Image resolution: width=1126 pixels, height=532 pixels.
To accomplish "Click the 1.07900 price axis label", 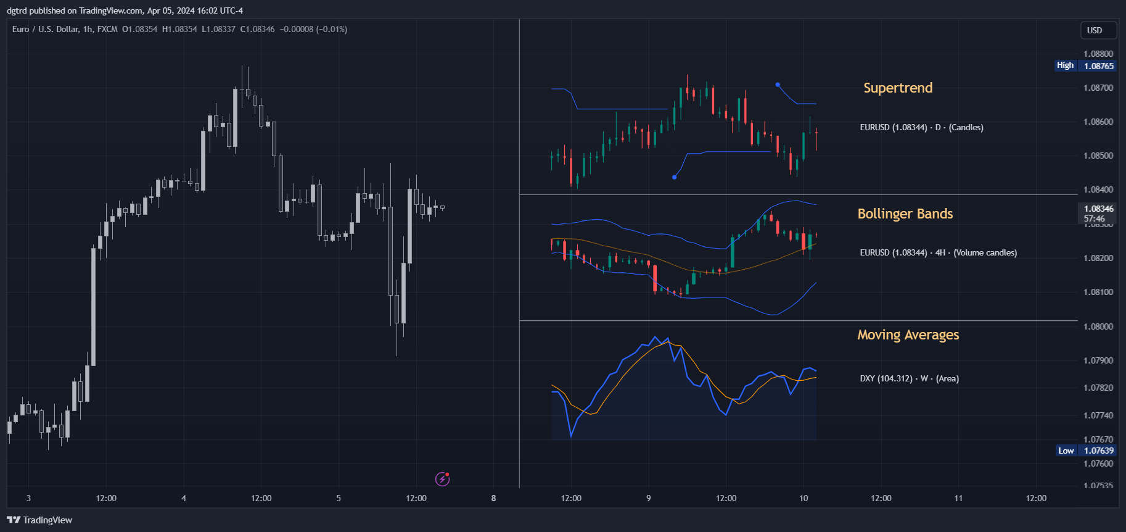I will pyautogui.click(x=1098, y=360).
